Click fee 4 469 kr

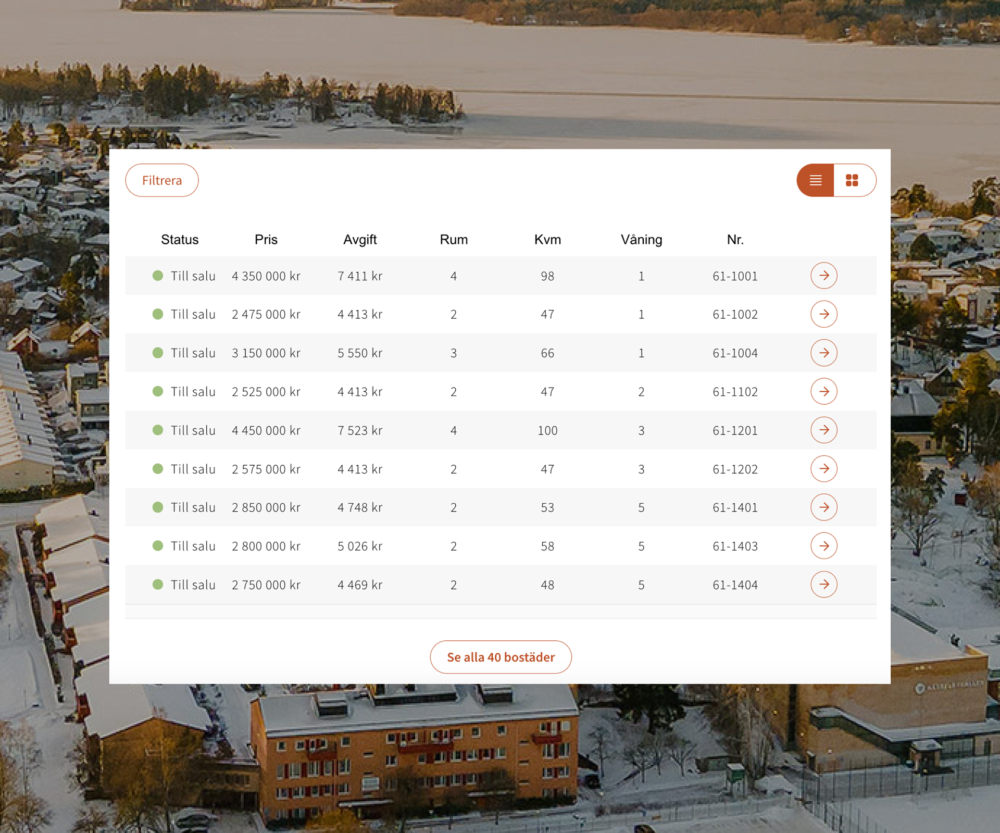(x=360, y=585)
